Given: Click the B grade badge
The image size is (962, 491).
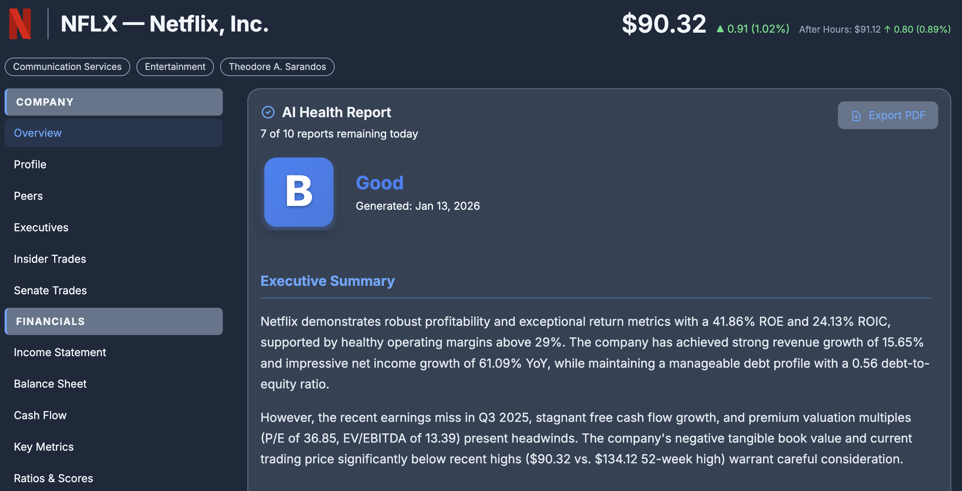Looking at the screenshot, I should click(x=299, y=192).
